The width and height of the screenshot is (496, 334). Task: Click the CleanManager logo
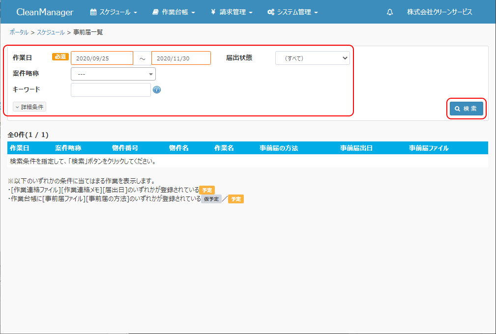(x=45, y=12)
